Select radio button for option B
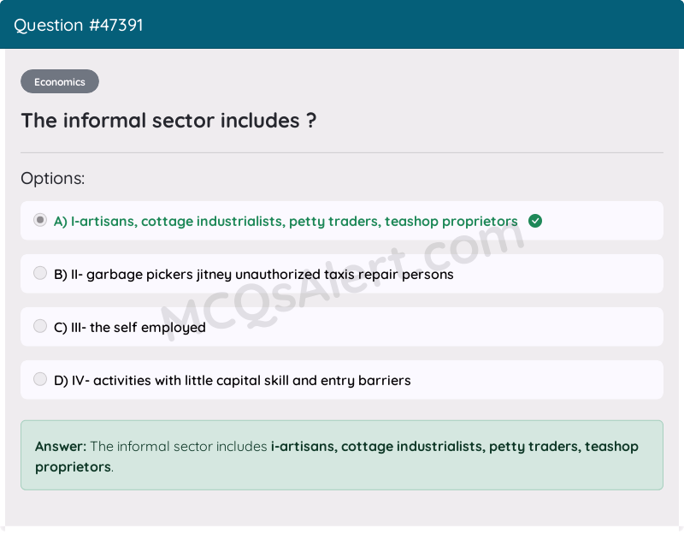 [39, 273]
